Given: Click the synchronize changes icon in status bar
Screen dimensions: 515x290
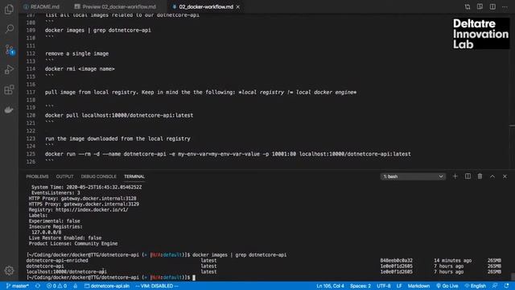Looking at the screenshot, I should pos(38,286).
